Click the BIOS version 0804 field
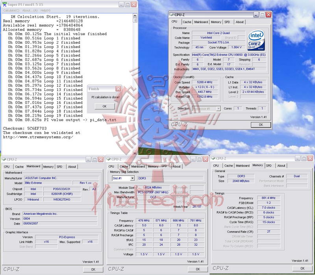 click(60, 219)
